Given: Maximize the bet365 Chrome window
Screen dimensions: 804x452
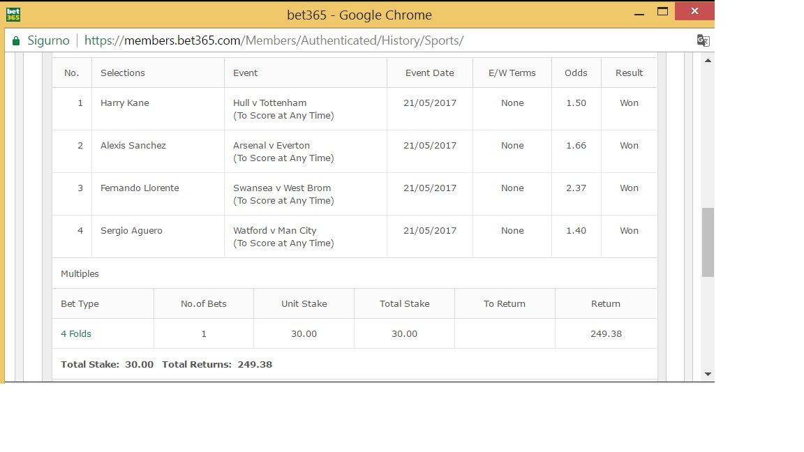Looking at the screenshot, I should pos(662,11).
